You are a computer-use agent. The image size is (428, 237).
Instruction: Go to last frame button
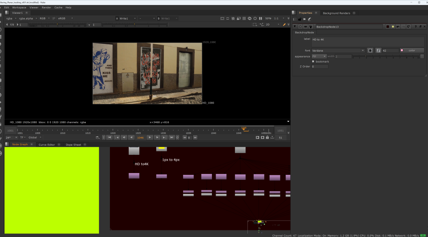click(x=171, y=138)
